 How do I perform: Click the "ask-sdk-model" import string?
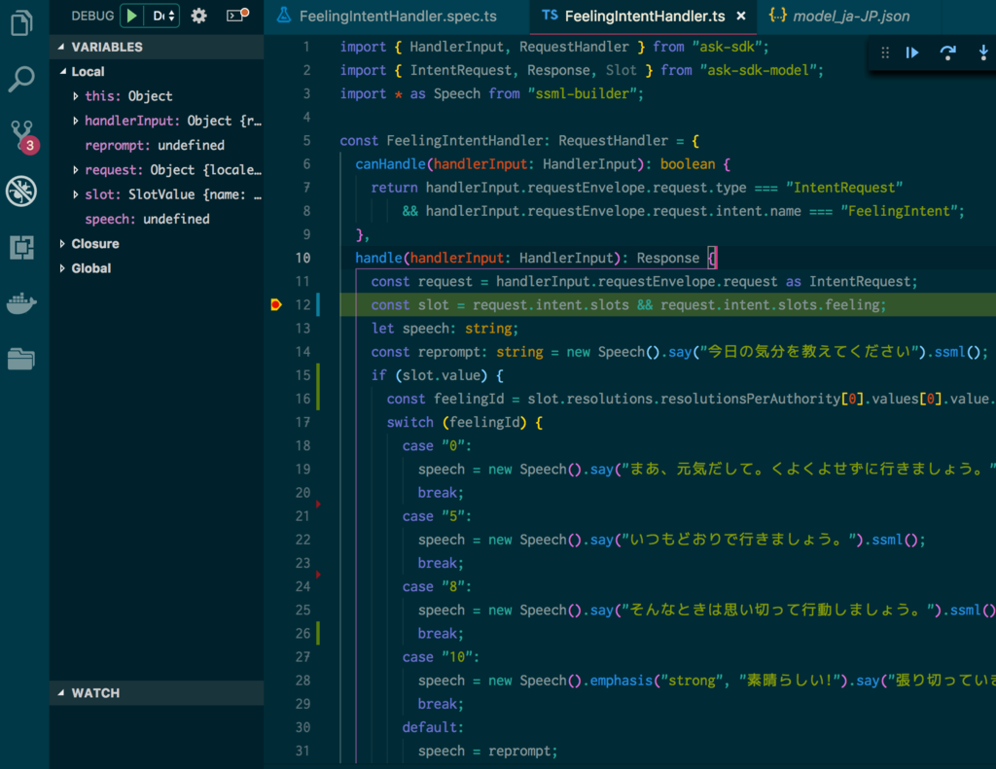pyautogui.click(x=758, y=70)
